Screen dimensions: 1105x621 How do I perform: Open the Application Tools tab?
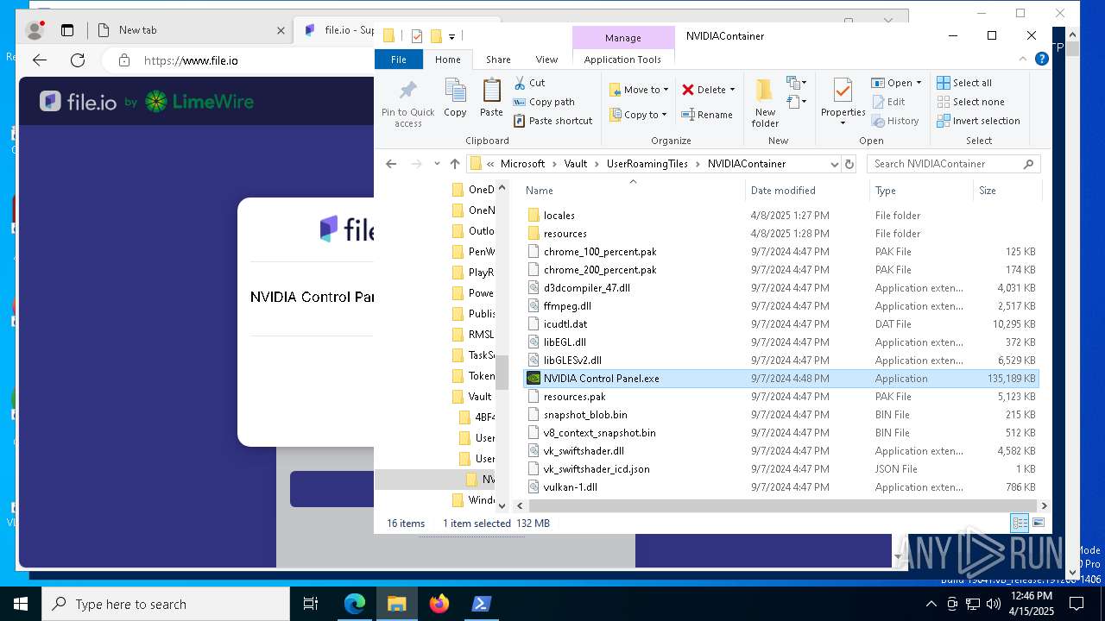pos(622,60)
